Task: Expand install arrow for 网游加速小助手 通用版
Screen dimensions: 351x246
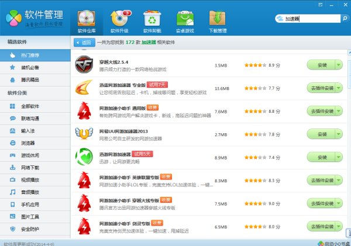Action: click(x=339, y=111)
